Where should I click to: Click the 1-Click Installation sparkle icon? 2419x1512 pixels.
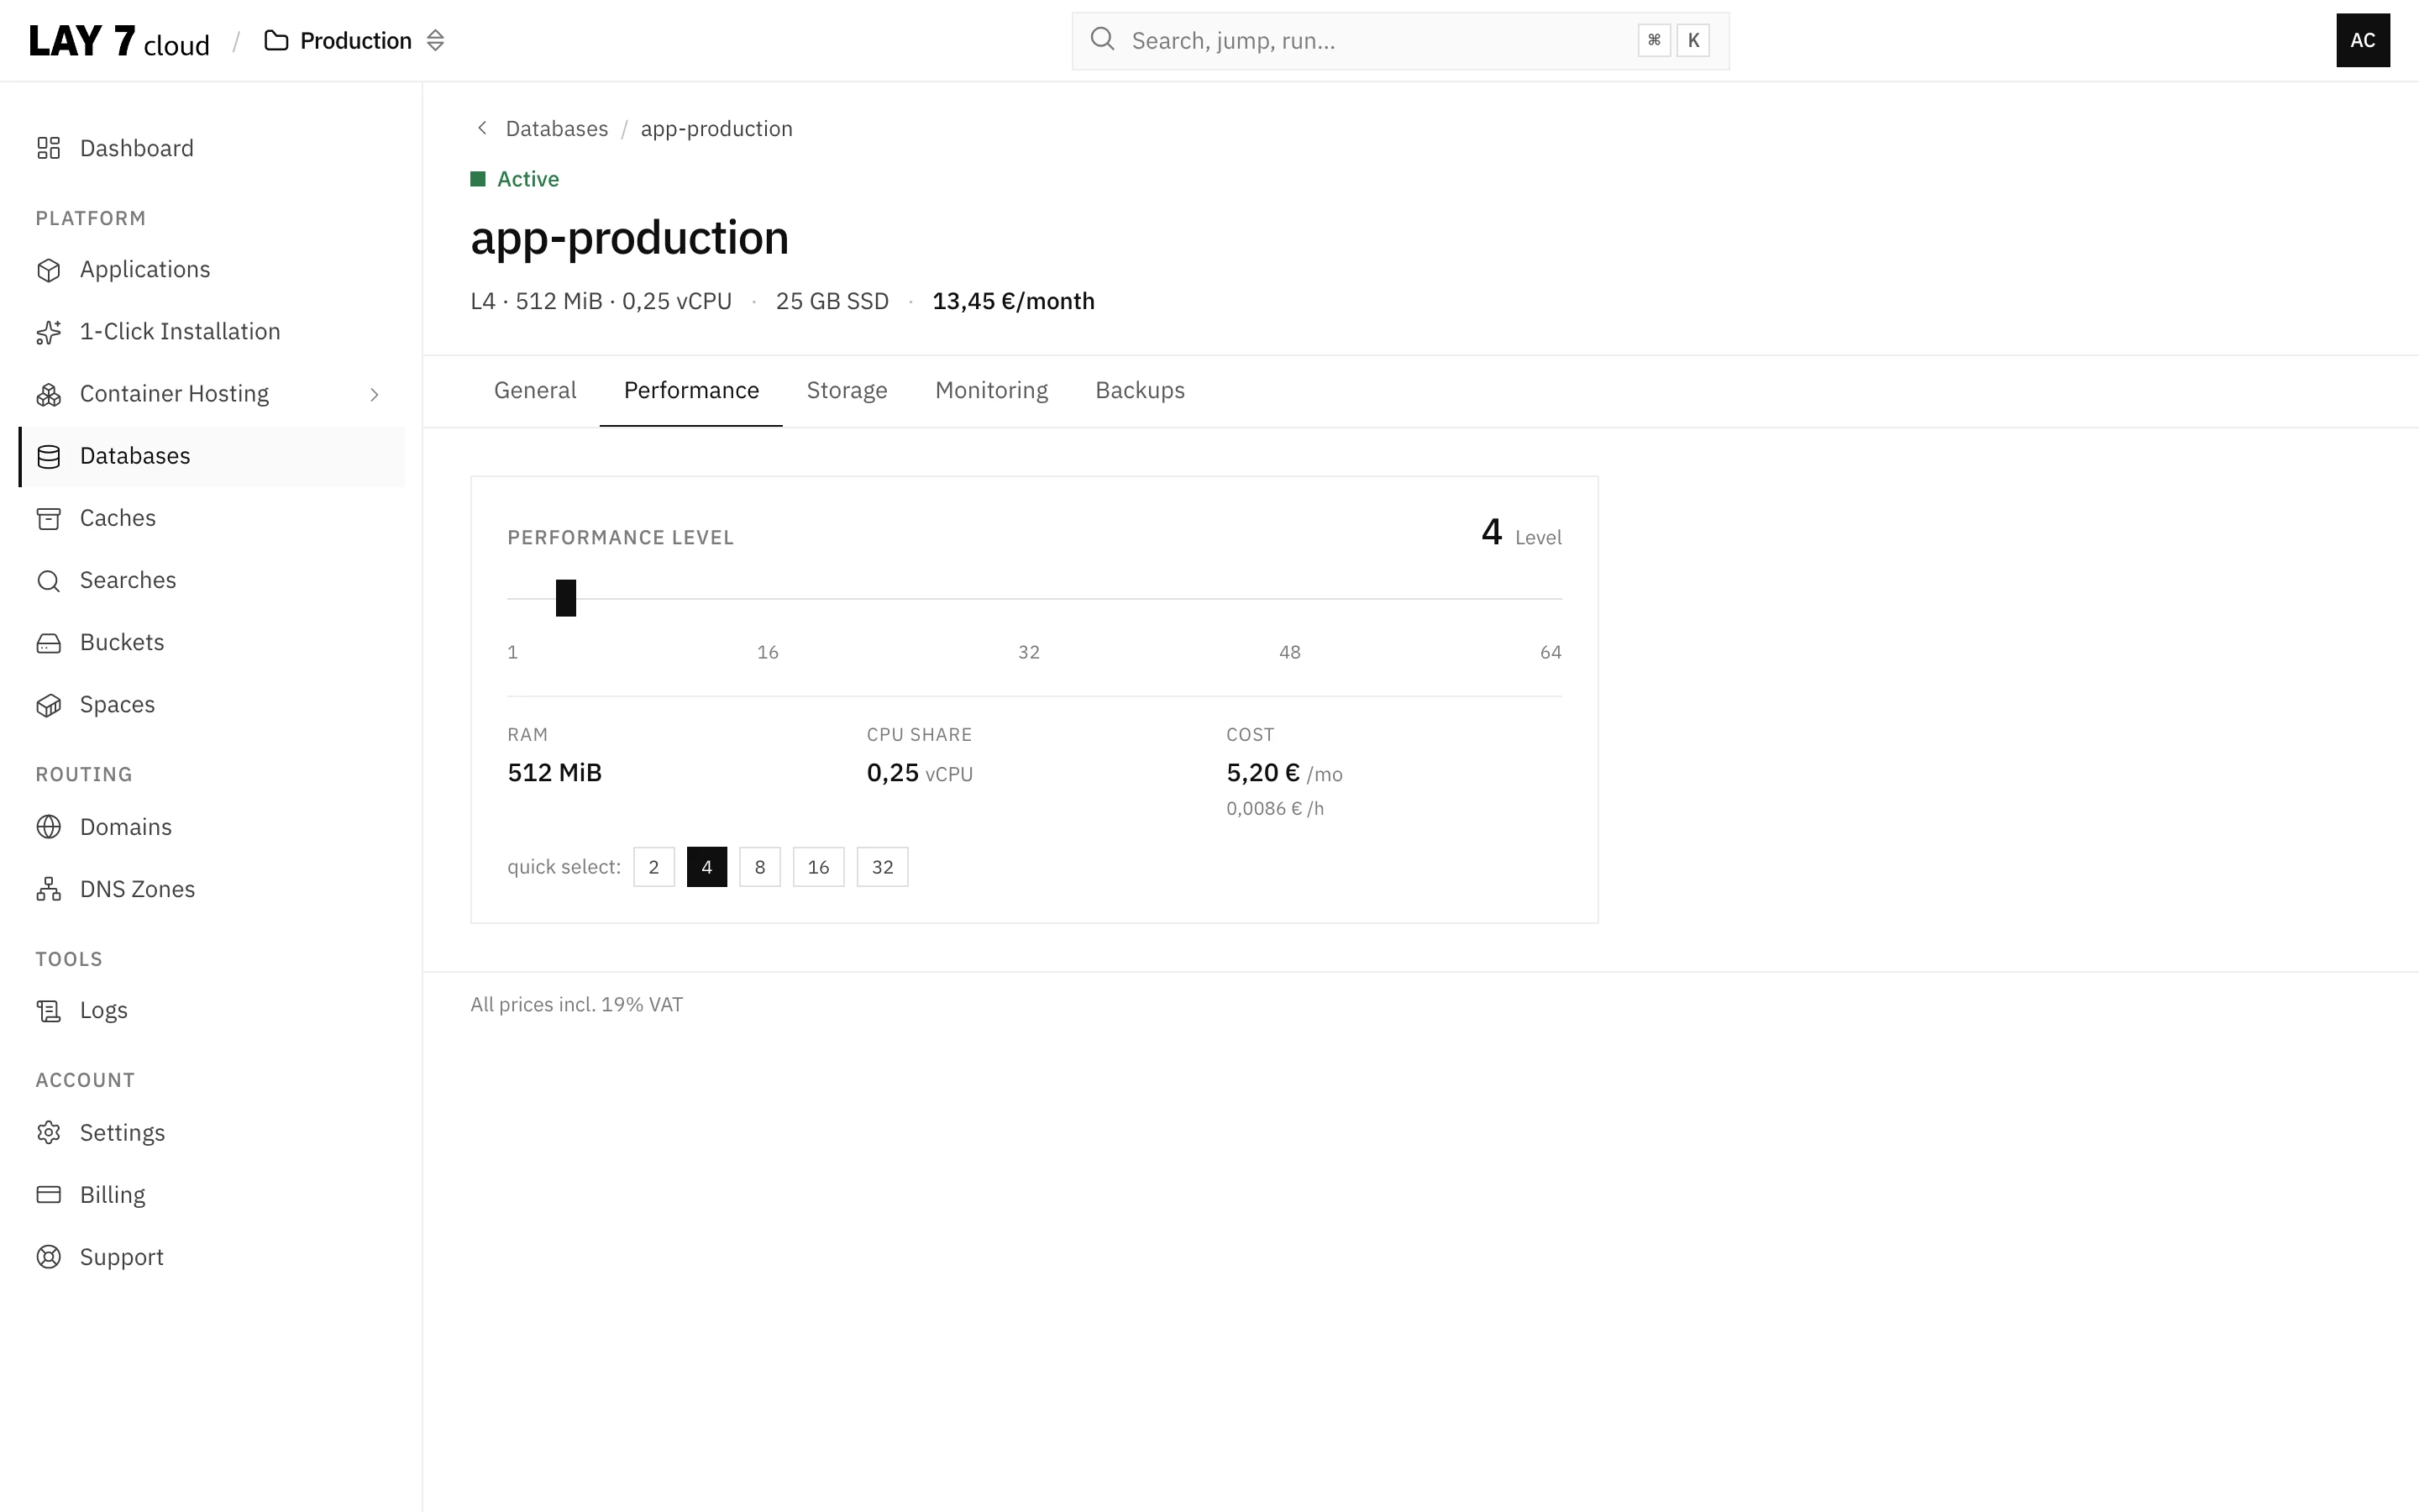48,332
